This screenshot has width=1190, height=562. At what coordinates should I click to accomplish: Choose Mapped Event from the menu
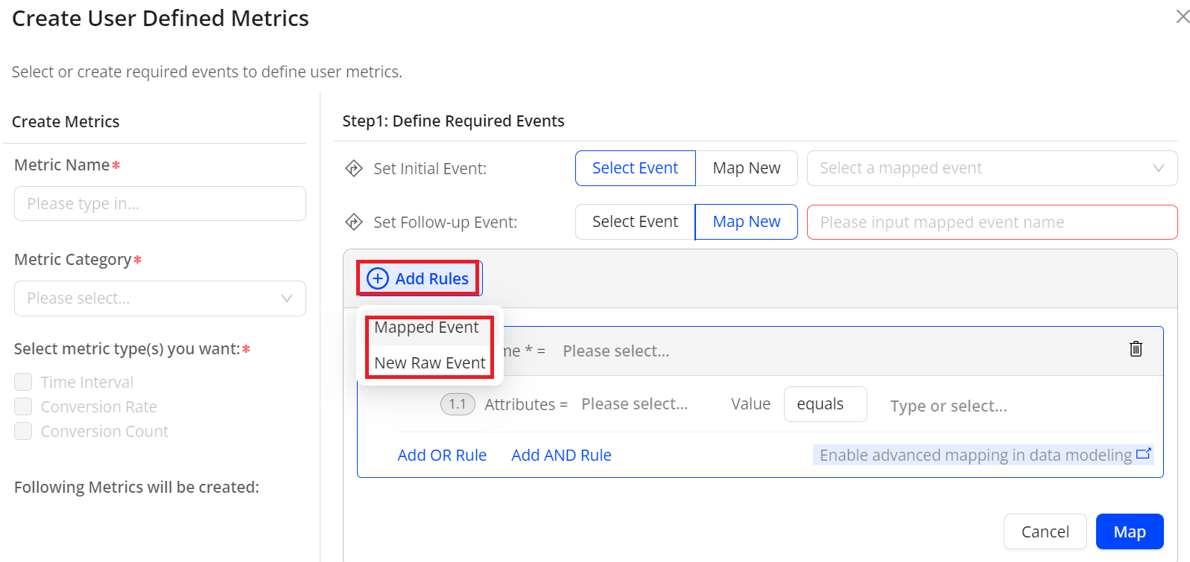tap(426, 328)
